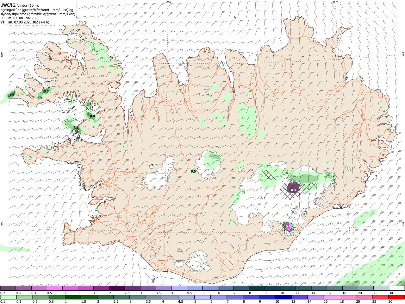This screenshot has width=405, height=304.
Task: Click the dusky purple 0.2 snow legend swatch
Action: tap(8, 288)
